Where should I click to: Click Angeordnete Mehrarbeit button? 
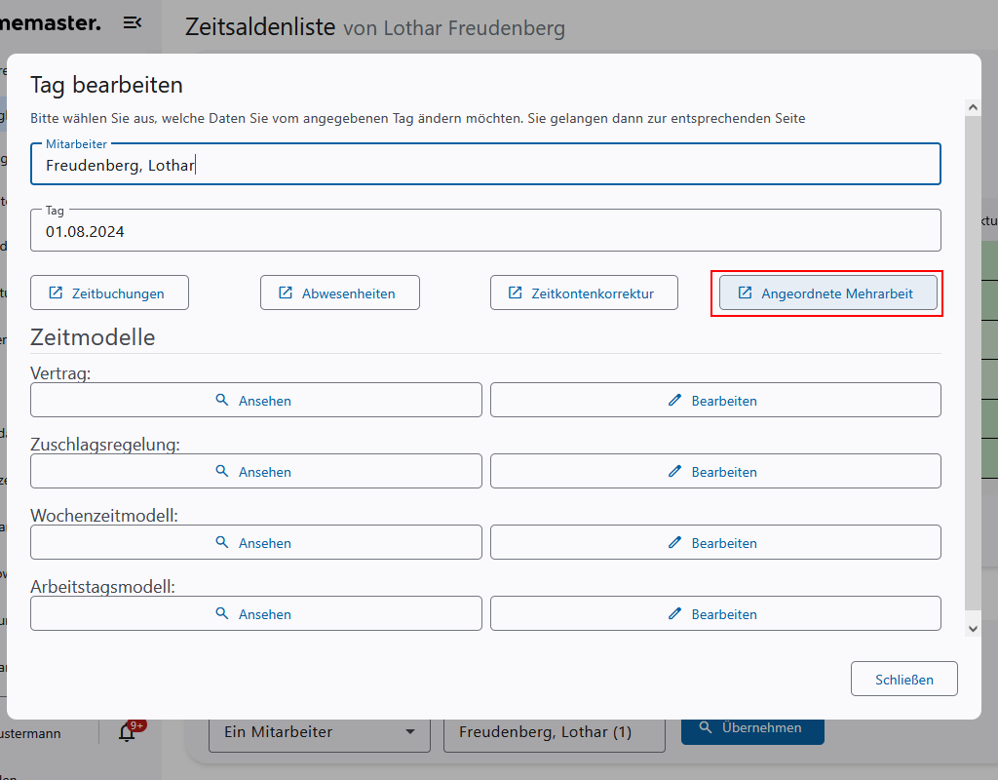pyautogui.click(x=827, y=292)
